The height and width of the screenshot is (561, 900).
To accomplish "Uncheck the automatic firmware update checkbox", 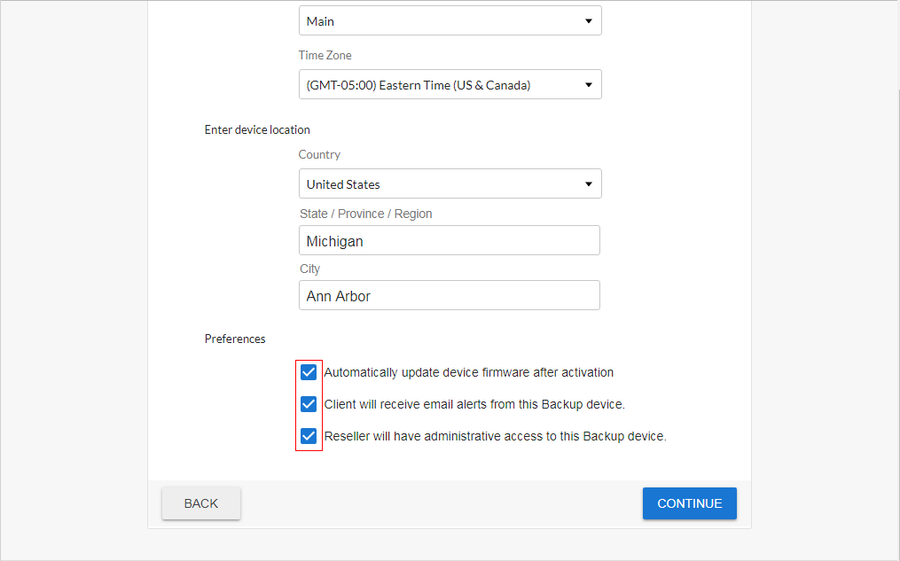I will (309, 372).
